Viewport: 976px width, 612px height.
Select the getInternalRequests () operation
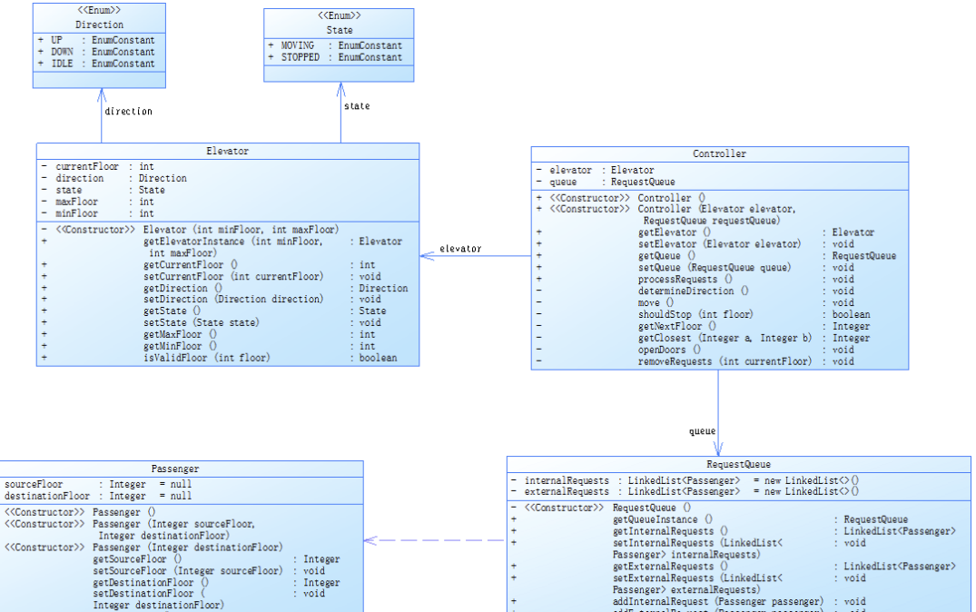click(x=734, y=532)
